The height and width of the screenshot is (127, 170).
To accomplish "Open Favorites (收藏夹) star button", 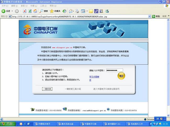I will click(55, 11).
